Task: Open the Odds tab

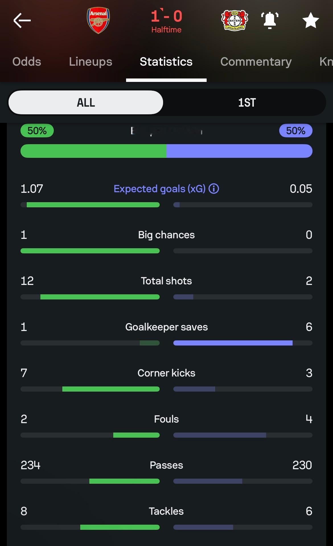Action: point(27,62)
